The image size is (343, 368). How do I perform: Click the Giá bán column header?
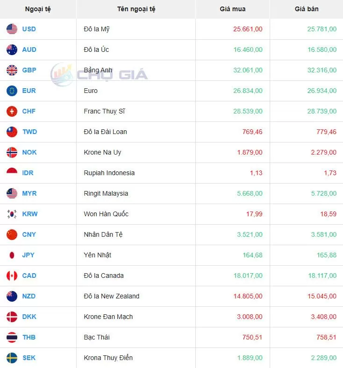point(307,9)
